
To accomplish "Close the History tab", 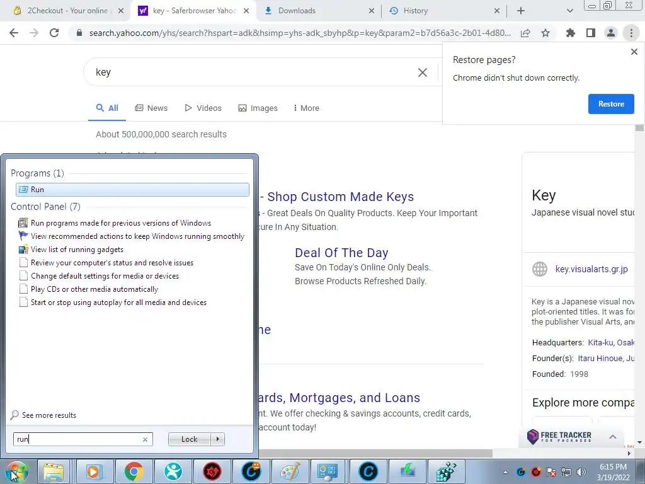I will [x=497, y=11].
